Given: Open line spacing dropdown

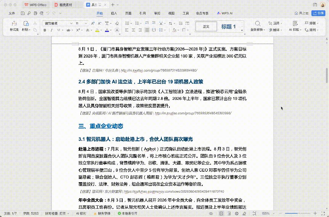Looking at the screenshot, I should (165, 30).
